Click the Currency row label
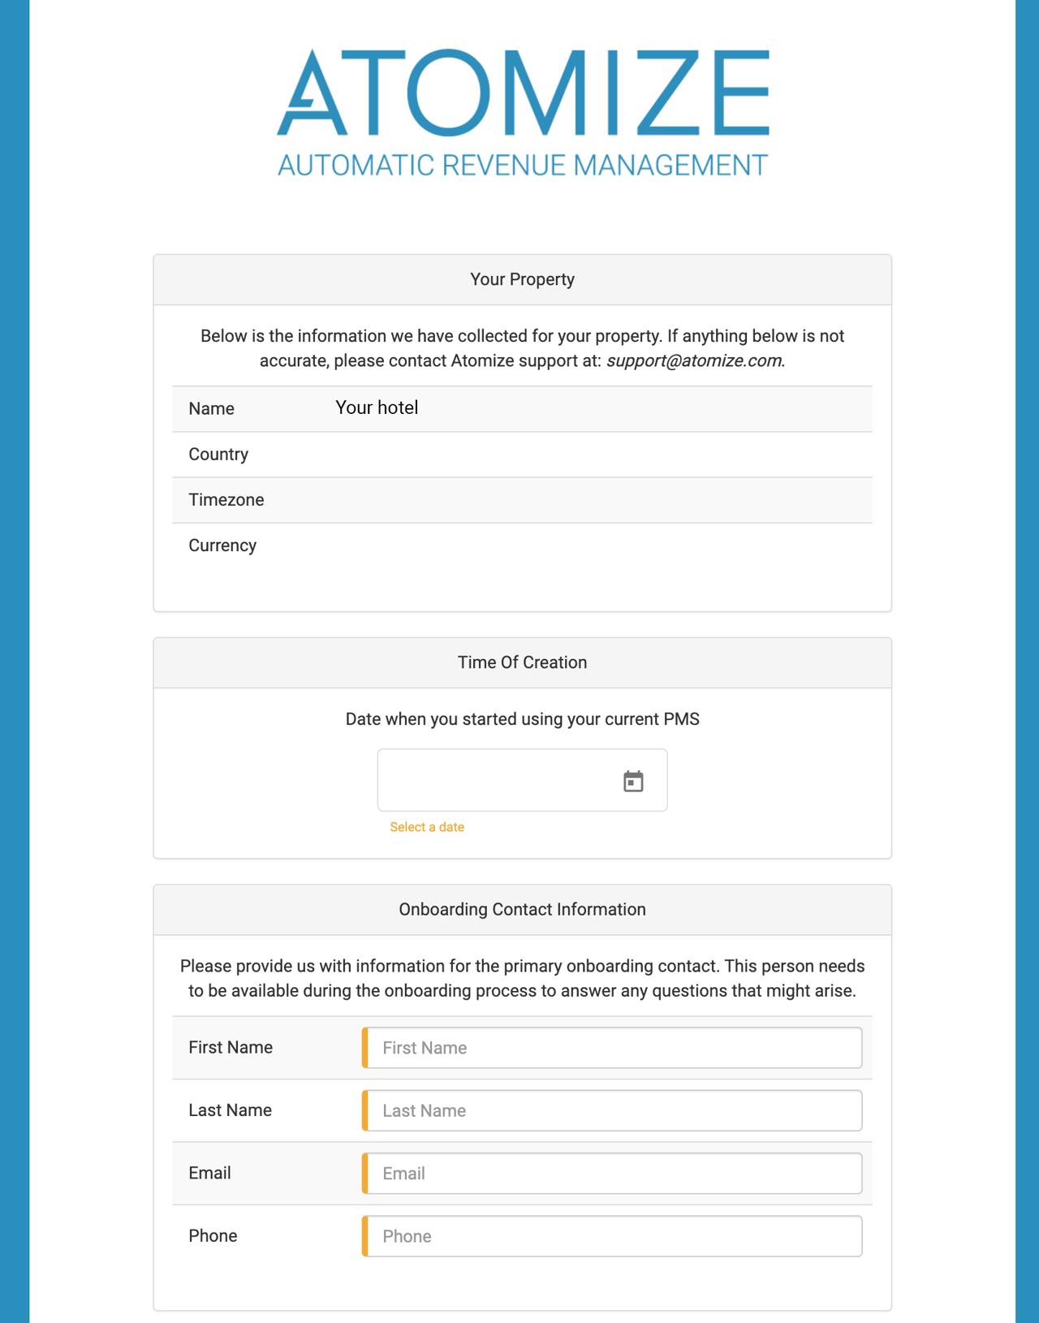This screenshot has height=1323, width=1039. [x=222, y=545]
